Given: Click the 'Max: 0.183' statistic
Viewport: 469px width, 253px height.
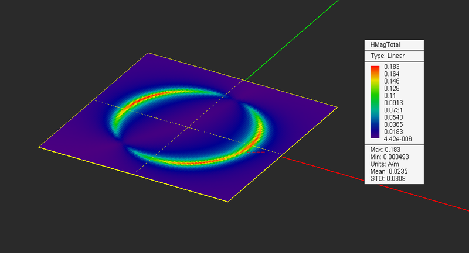Looking at the screenshot, I should pos(385,150).
